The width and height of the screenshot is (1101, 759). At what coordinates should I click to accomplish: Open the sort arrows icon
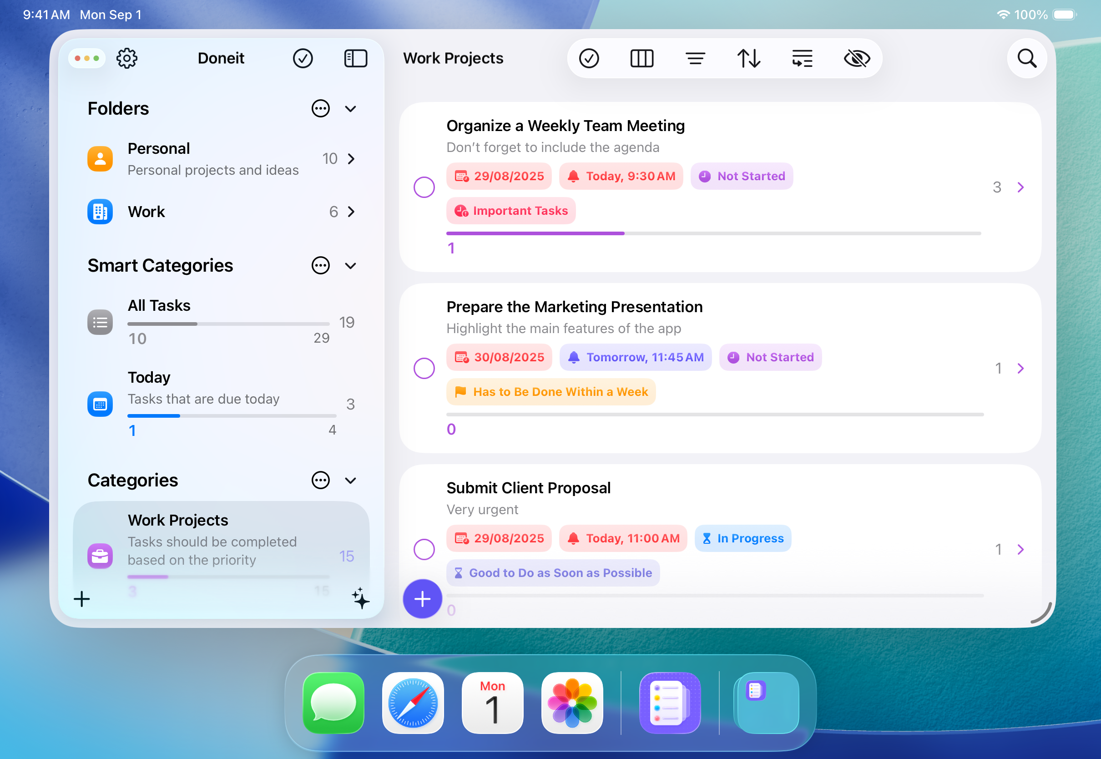749,59
